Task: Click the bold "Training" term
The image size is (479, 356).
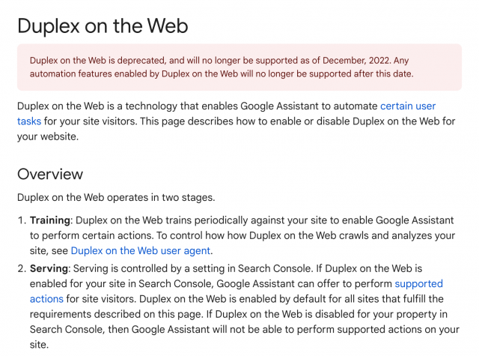Action: click(x=49, y=220)
